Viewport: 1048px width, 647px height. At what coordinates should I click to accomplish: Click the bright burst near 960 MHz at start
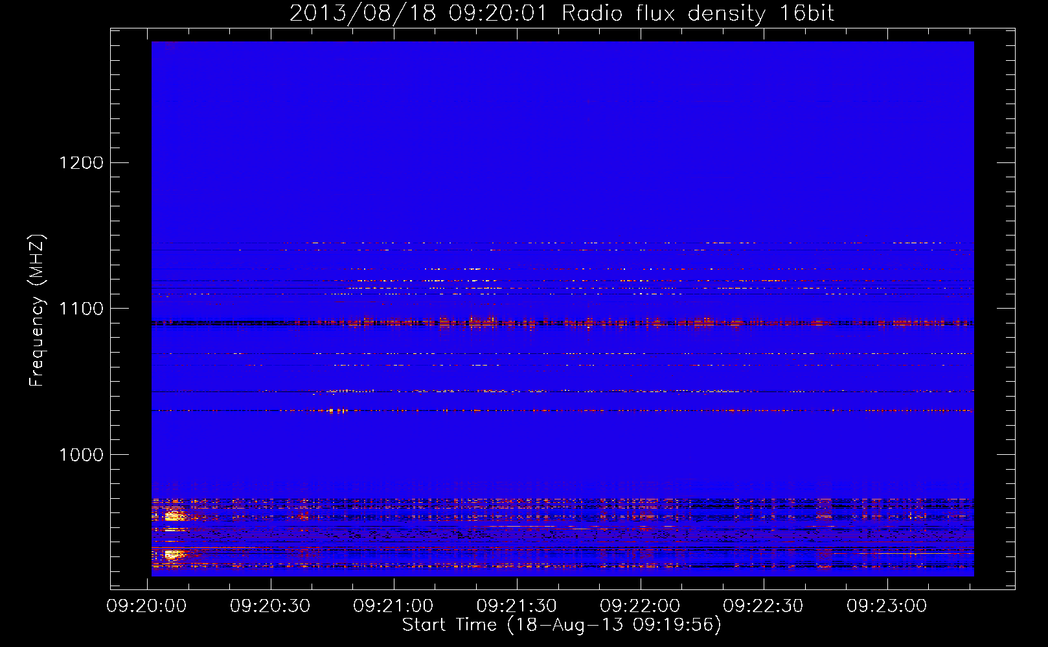pyautogui.click(x=173, y=516)
